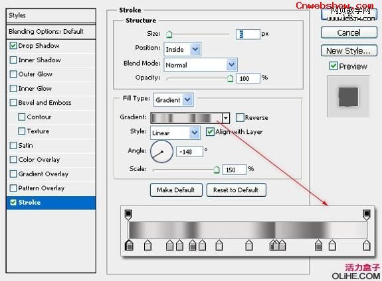Click the angle dial control
The width and height of the screenshot is (382, 281).
(x=161, y=152)
